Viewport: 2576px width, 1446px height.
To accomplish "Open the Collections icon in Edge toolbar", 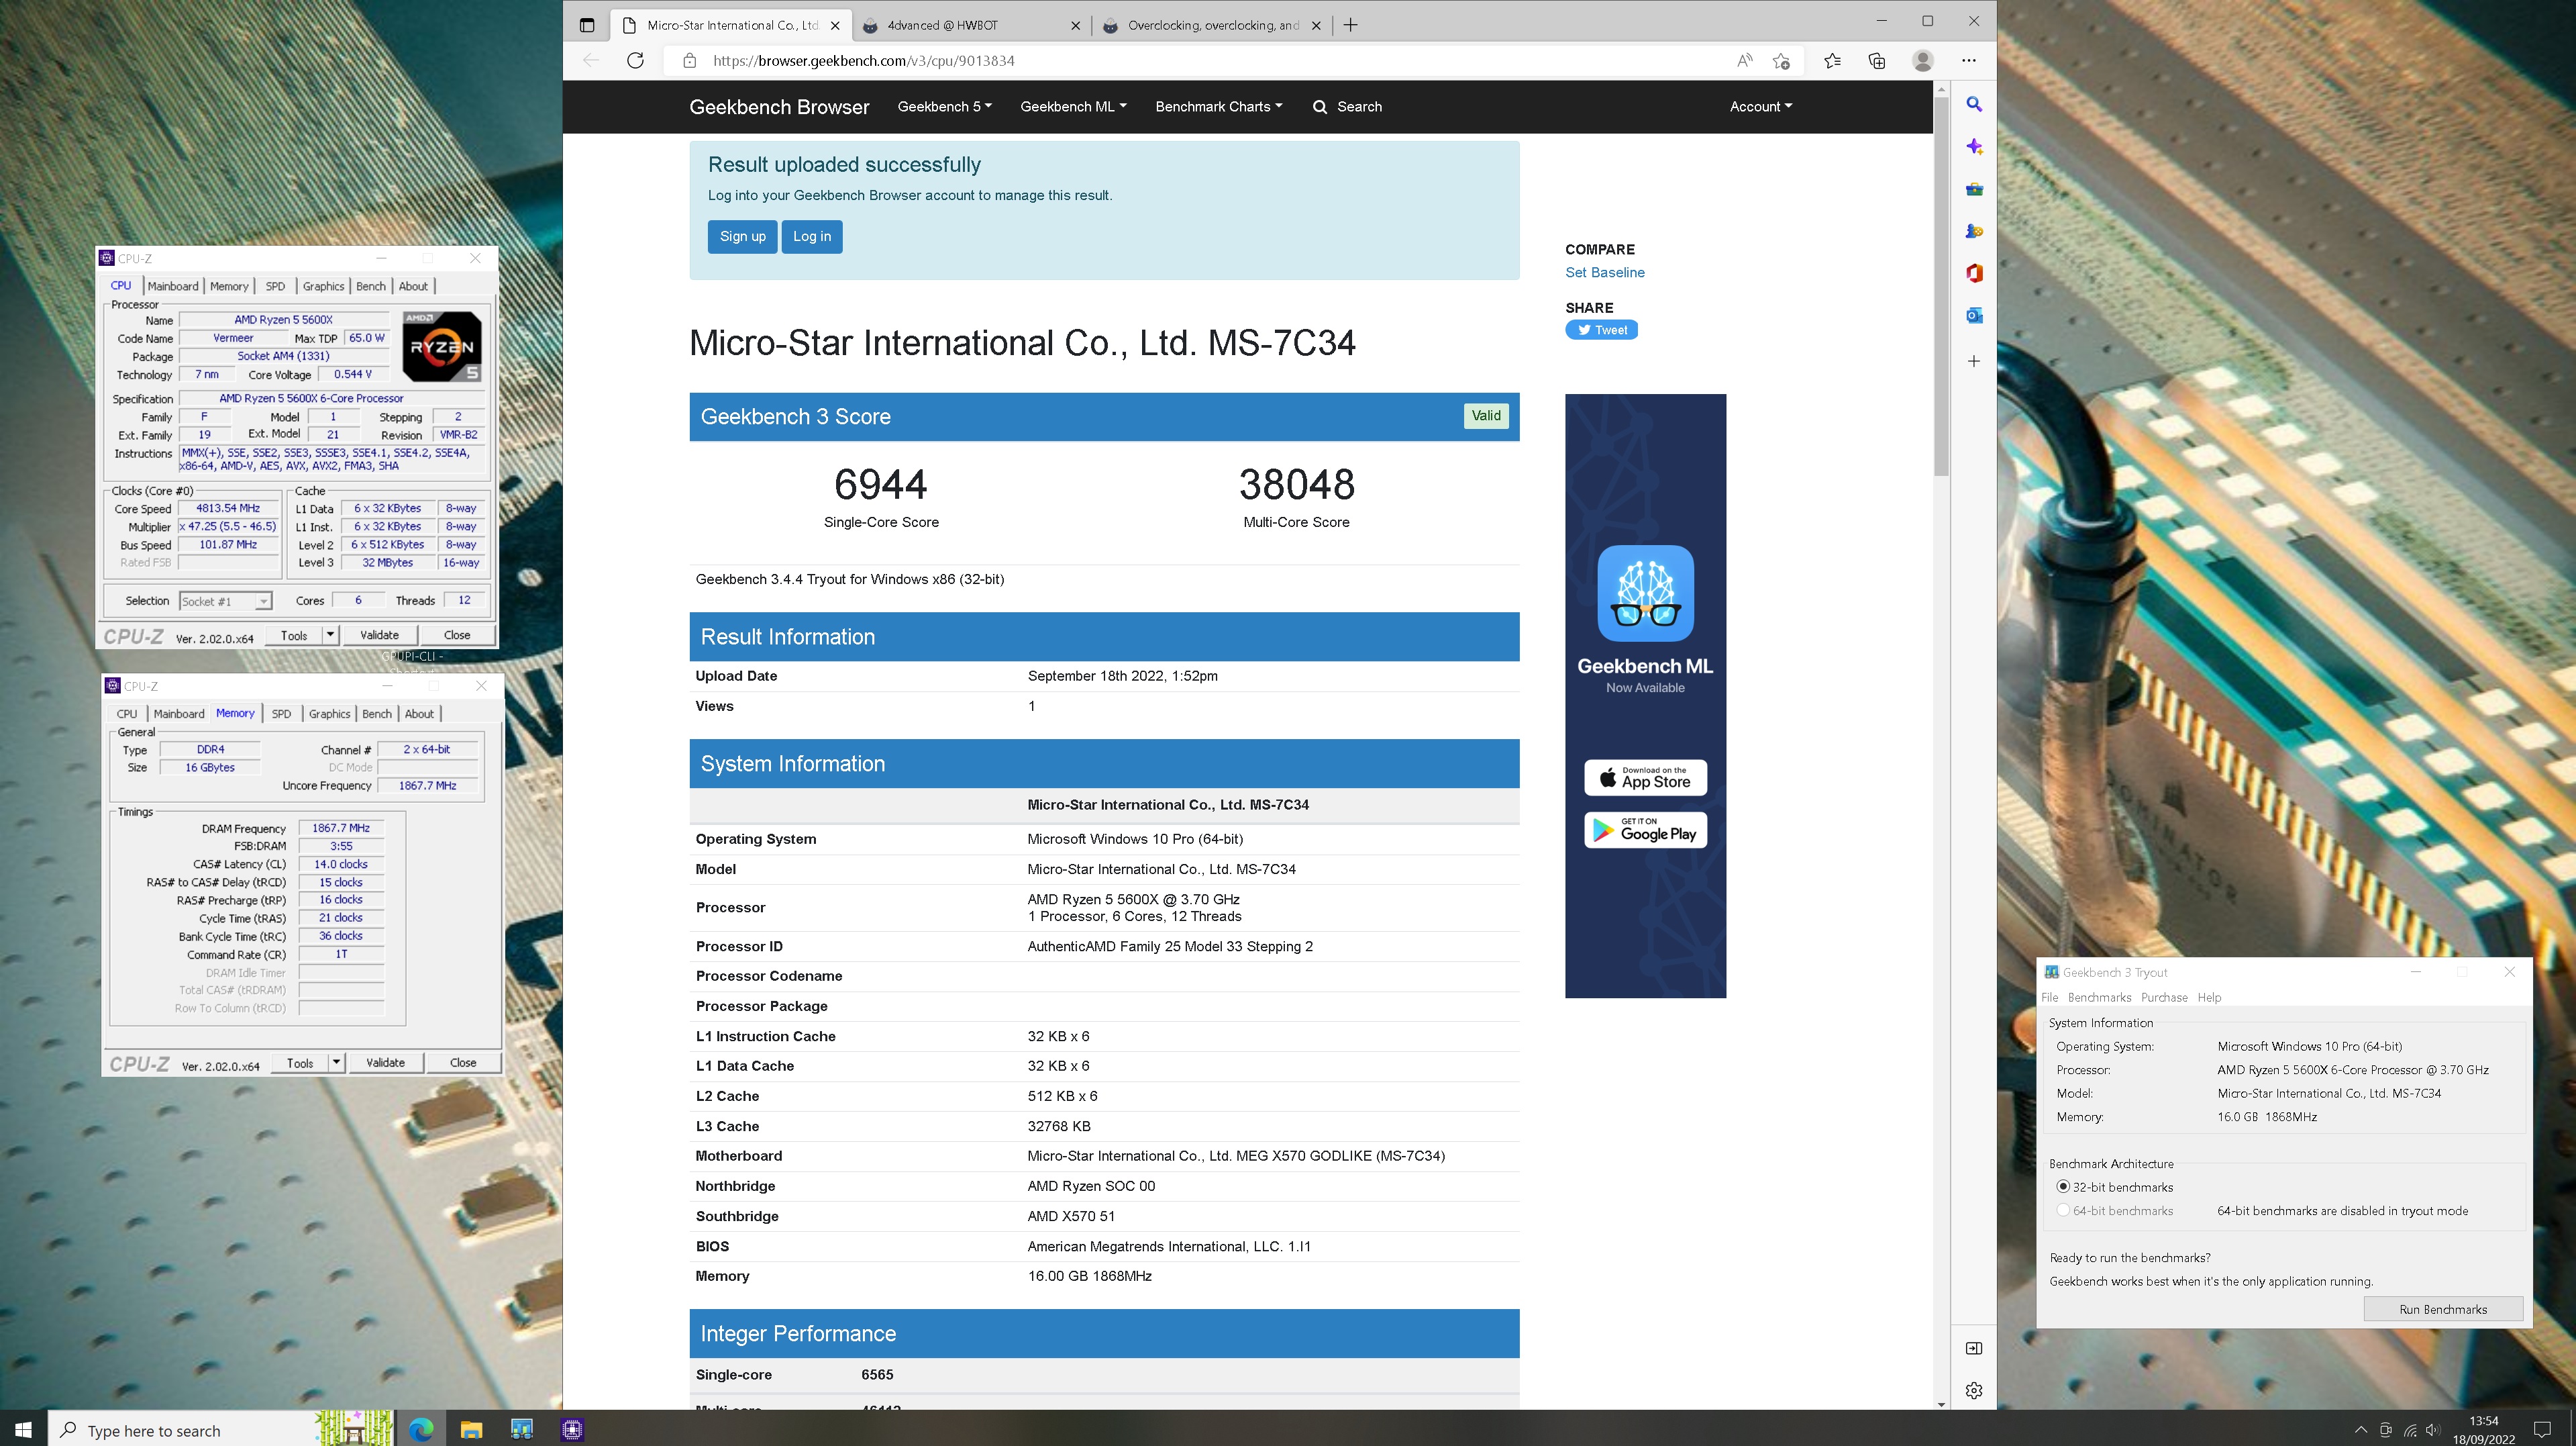I will tap(1877, 61).
